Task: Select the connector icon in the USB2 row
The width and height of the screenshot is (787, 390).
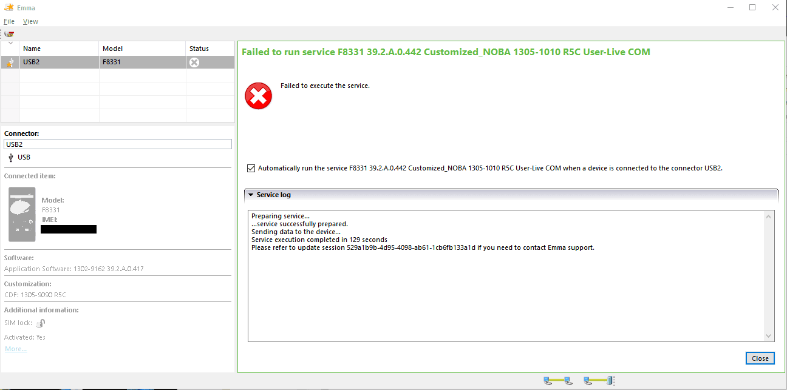Action: (10, 62)
